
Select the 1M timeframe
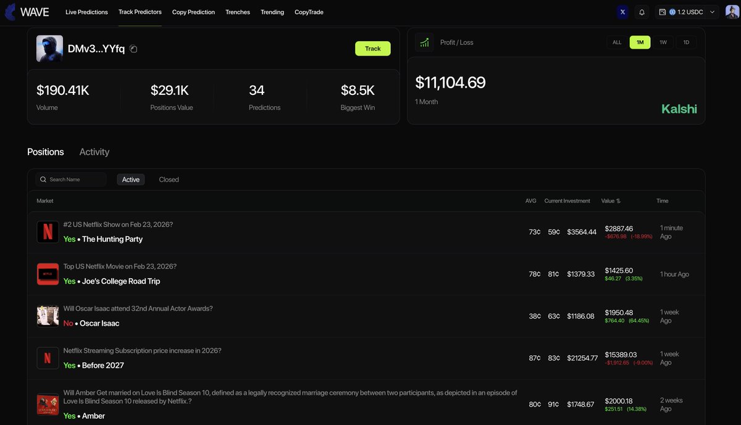(640, 43)
